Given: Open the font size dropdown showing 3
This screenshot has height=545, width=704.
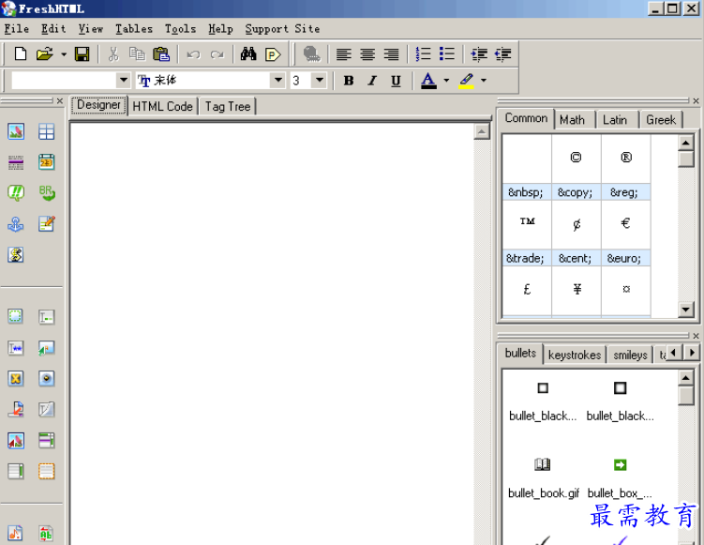Looking at the screenshot, I should coord(320,81).
